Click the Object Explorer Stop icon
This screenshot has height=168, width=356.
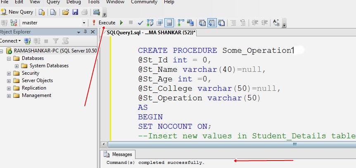[46, 41]
